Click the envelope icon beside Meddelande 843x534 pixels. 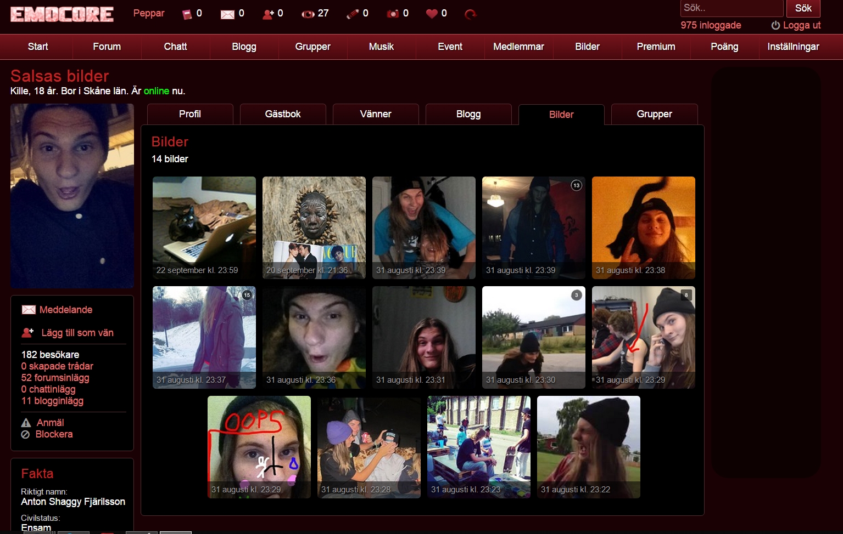(x=29, y=310)
